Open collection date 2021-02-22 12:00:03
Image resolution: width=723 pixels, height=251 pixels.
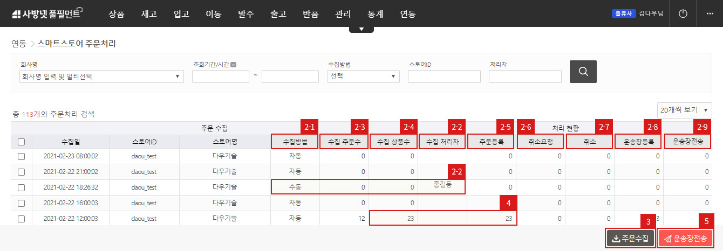coord(71,219)
